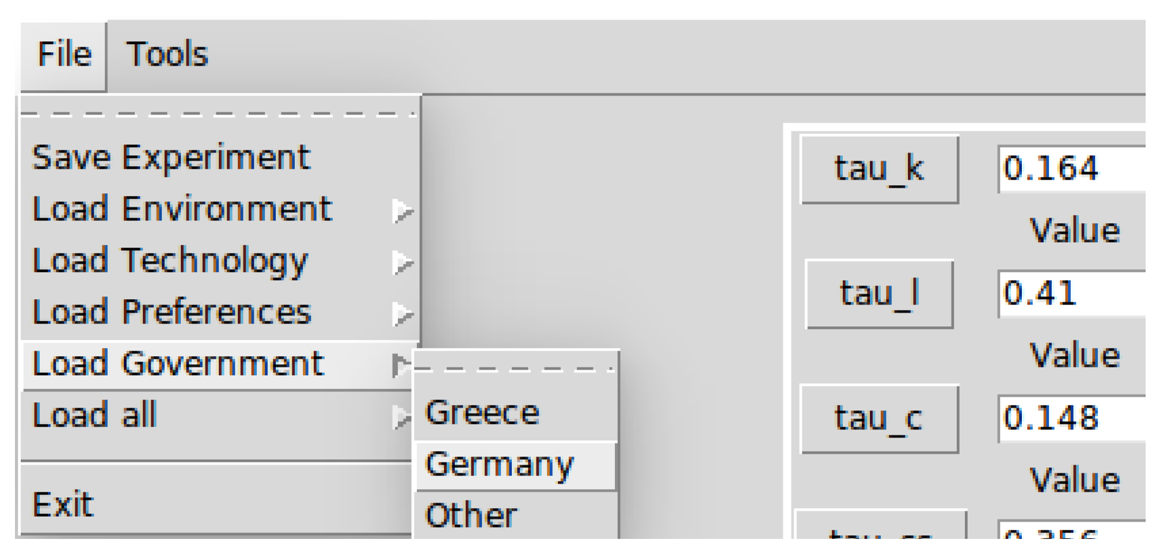The height and width of the screenshot is (551, 1156).
Task: Click the government submenu tear-off dashed line
Action: point(515,369)
